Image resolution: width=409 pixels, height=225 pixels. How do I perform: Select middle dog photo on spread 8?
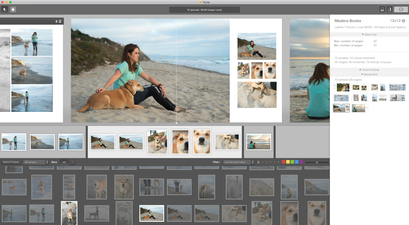click(x=32, y=70)
